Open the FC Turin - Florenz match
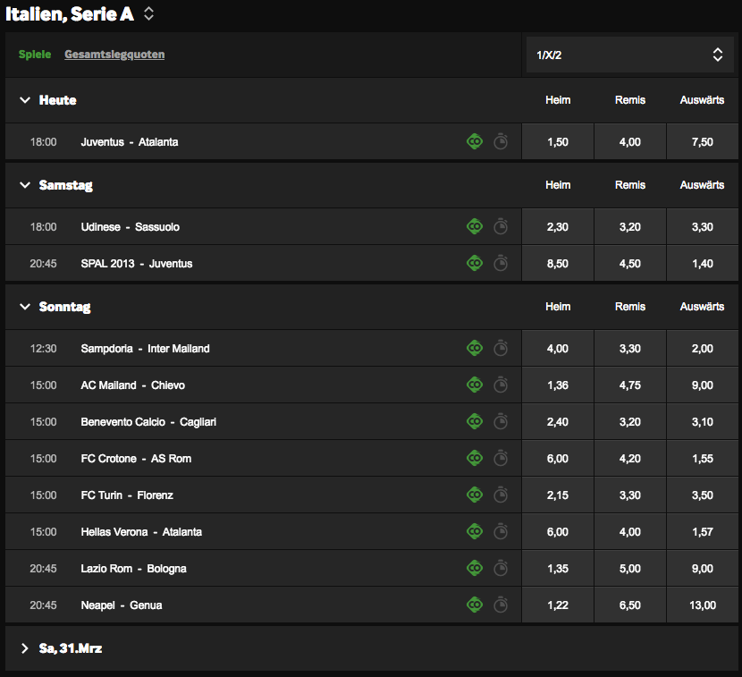This screenshot has height=677, width=742. 127,495
